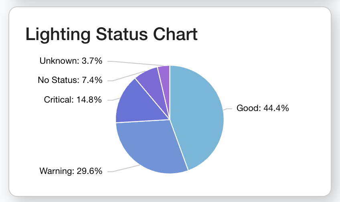Select the "Warning: 29.6%" label text
Screen dimensions: 340x202
tap(71, 171)
